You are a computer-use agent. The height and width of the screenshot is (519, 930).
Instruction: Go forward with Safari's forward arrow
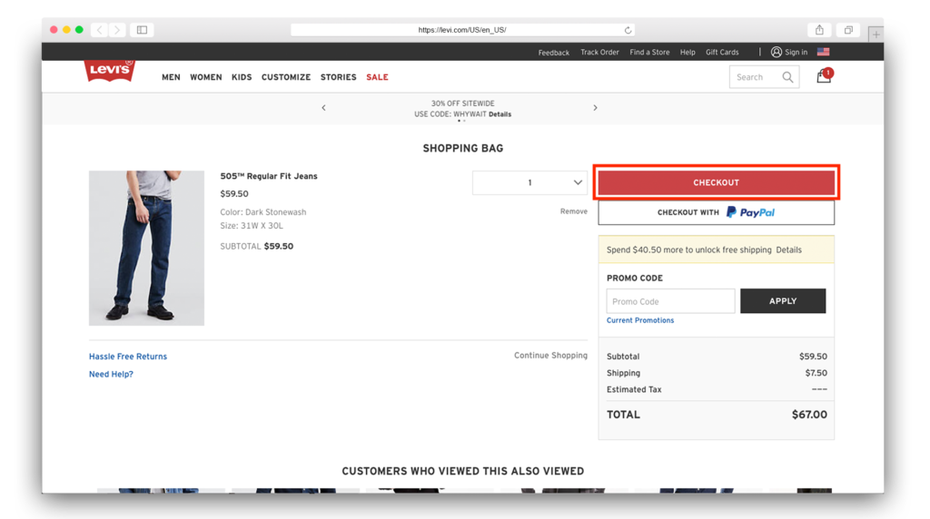(x=117, y=30)
